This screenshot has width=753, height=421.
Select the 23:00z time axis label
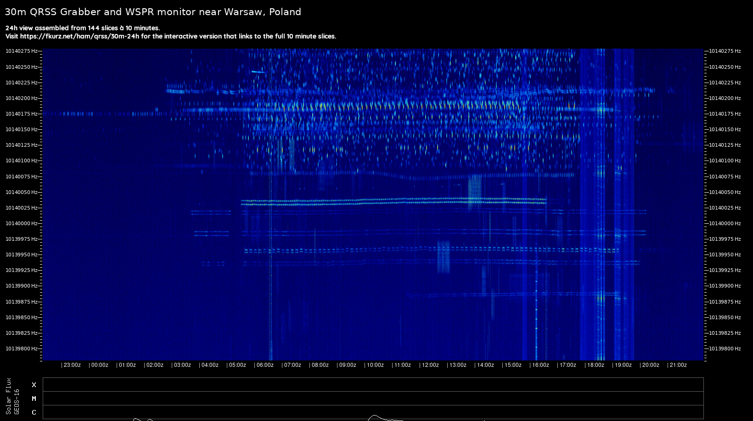point(72,365)
